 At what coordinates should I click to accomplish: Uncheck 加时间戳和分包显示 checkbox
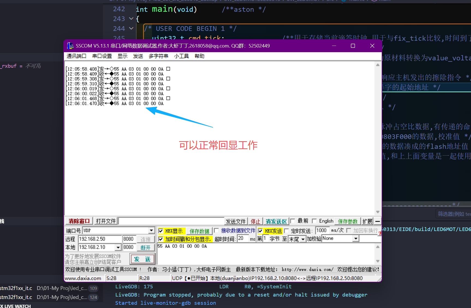(x=161, y=239)
